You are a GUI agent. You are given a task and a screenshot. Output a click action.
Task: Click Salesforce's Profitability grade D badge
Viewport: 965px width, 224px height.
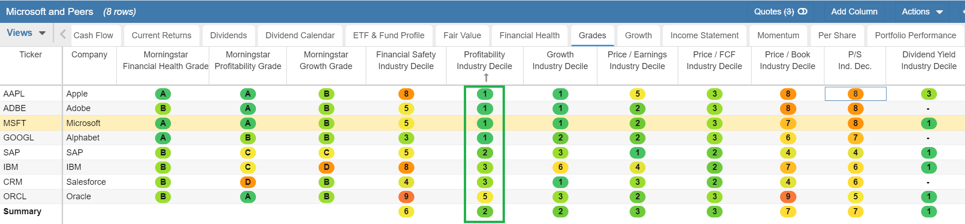click(x=248, y=182)
